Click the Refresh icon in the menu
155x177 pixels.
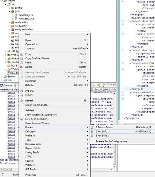pos(22,101)
